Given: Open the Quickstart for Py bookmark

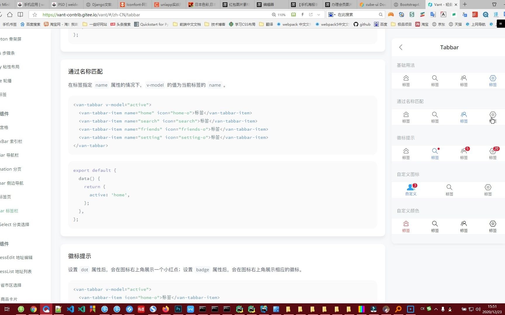Looking at the screenshot, I should click(x=151, y=24).
